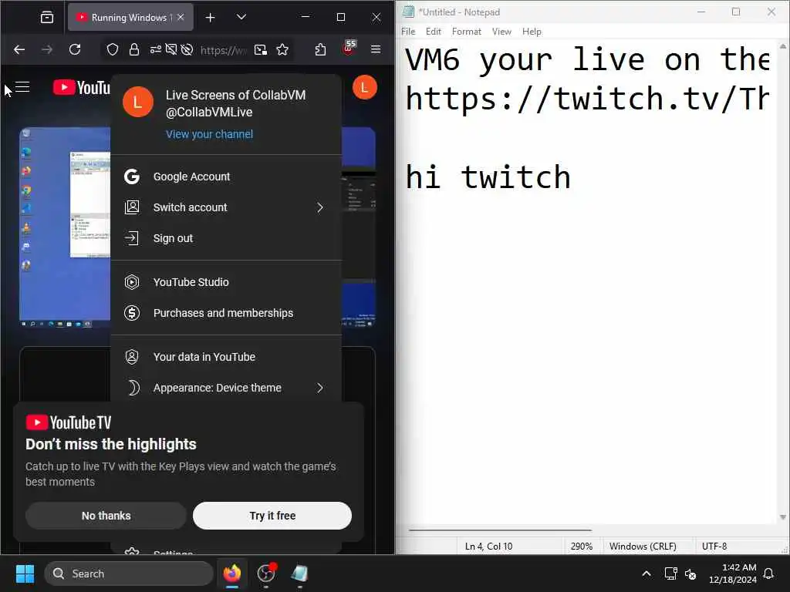The width and height of the screenshot is (790, 592).
Task: Open the Firefox extensions menu
Action: click(x=320, y=49)
